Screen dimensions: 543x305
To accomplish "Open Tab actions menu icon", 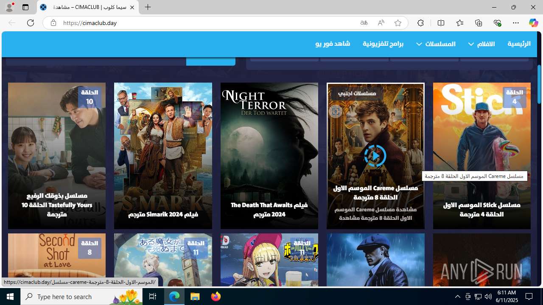I will [x=25, y=7].
